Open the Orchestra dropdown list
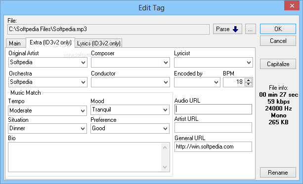 (83, 82)
